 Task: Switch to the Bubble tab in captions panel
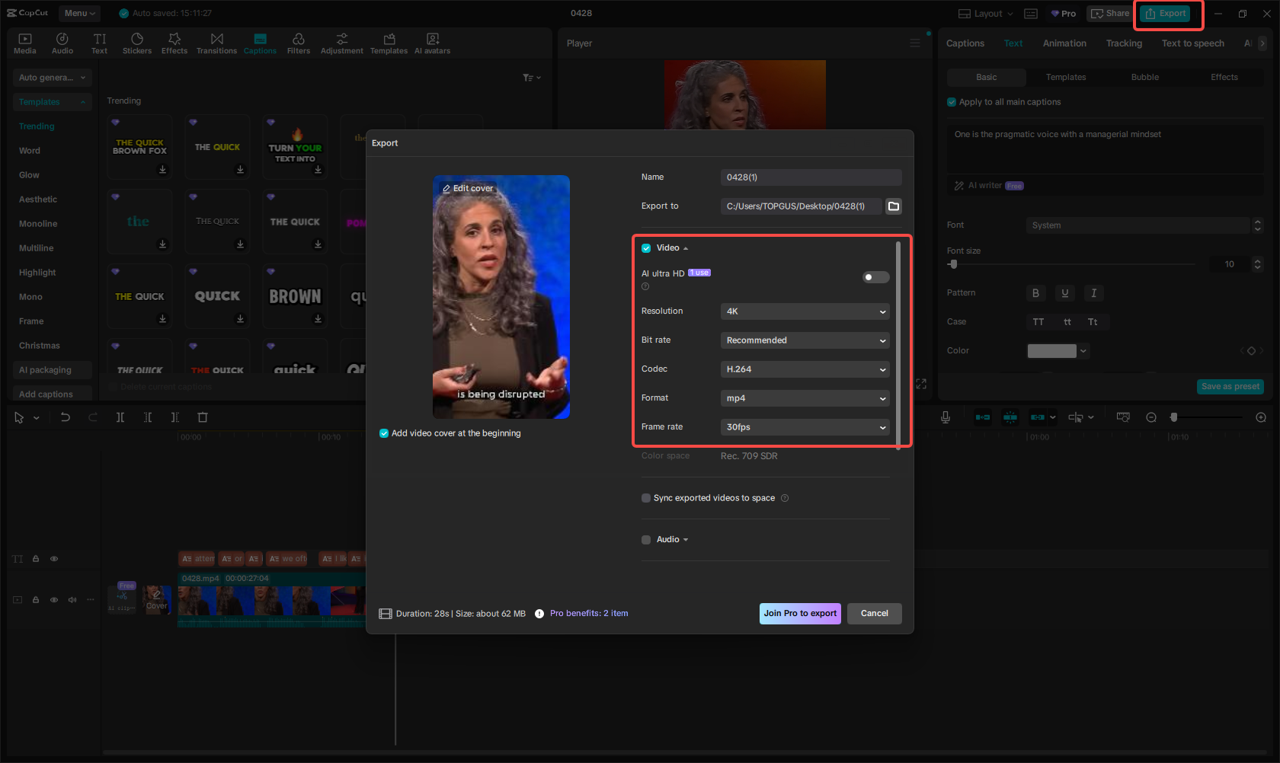(1144, 77)
